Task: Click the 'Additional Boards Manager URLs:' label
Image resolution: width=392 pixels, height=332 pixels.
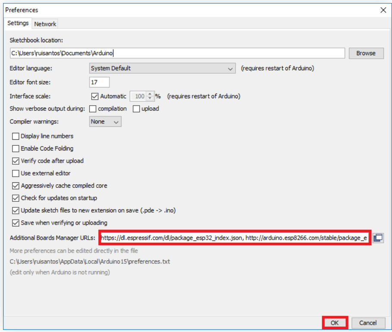Action: coord(53,238)
